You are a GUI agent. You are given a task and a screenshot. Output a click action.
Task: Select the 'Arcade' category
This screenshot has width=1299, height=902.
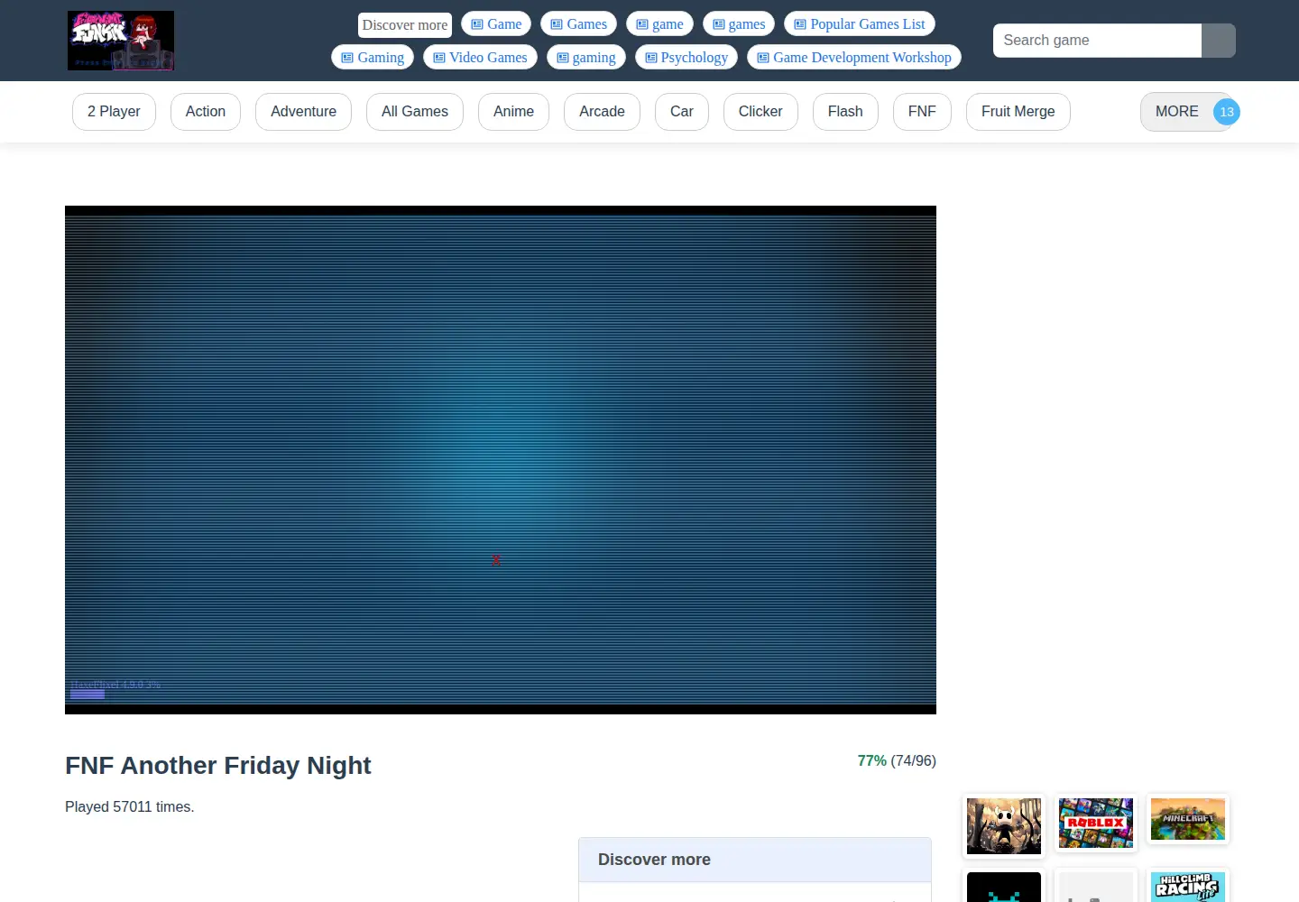602,112
